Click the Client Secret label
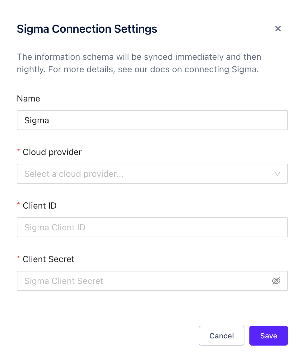306x363 pixels. tap(49, 259)
